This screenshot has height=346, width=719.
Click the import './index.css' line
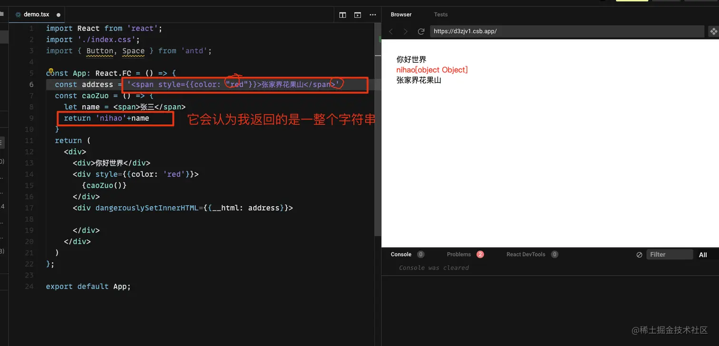(93, 40)
